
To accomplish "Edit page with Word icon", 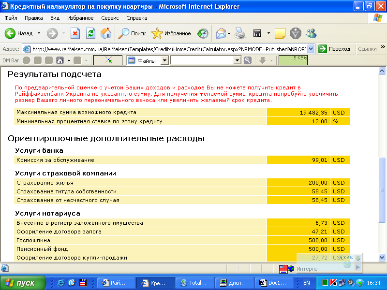I will click(x=257, y=33).
